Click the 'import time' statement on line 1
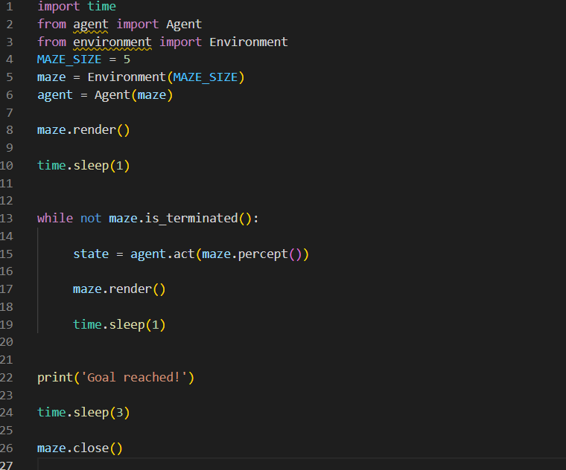 (77, 7)
